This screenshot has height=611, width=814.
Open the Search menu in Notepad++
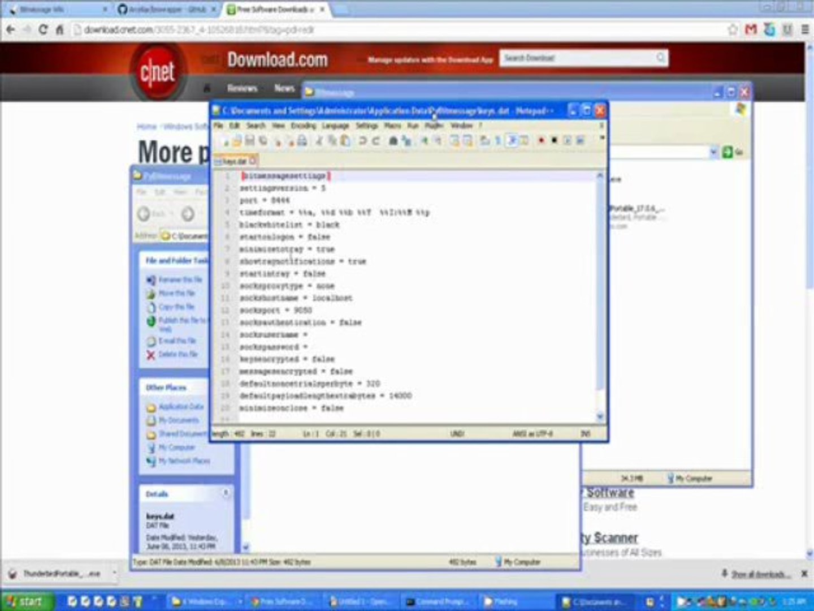point(256,126)
